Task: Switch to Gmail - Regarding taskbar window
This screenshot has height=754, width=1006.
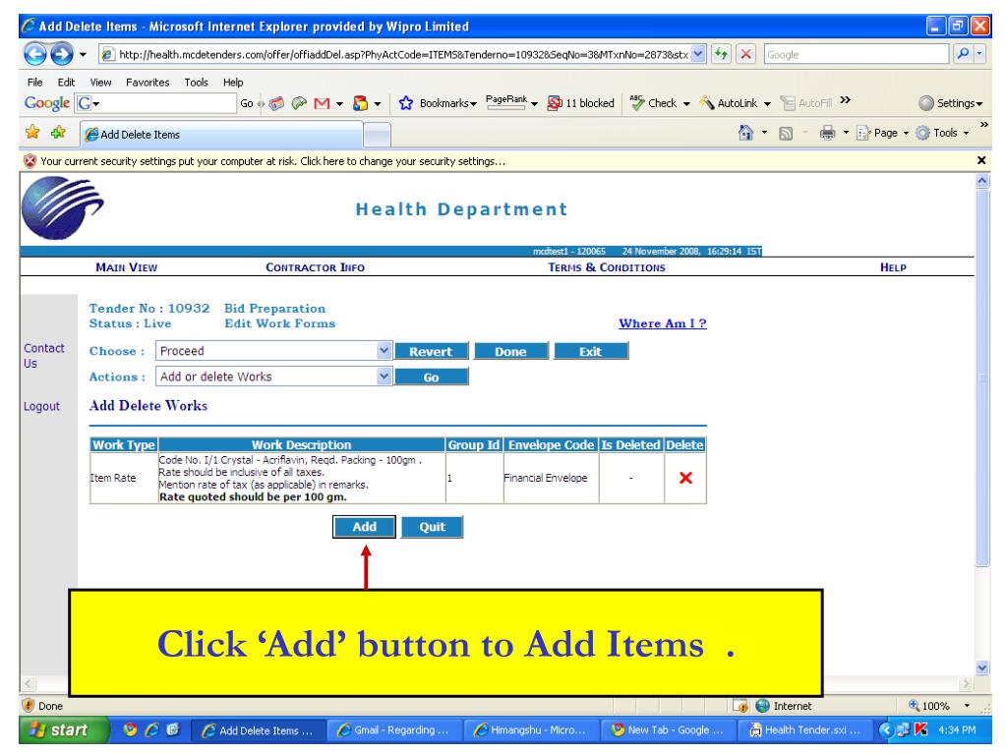Action: [x=395, y=729]
